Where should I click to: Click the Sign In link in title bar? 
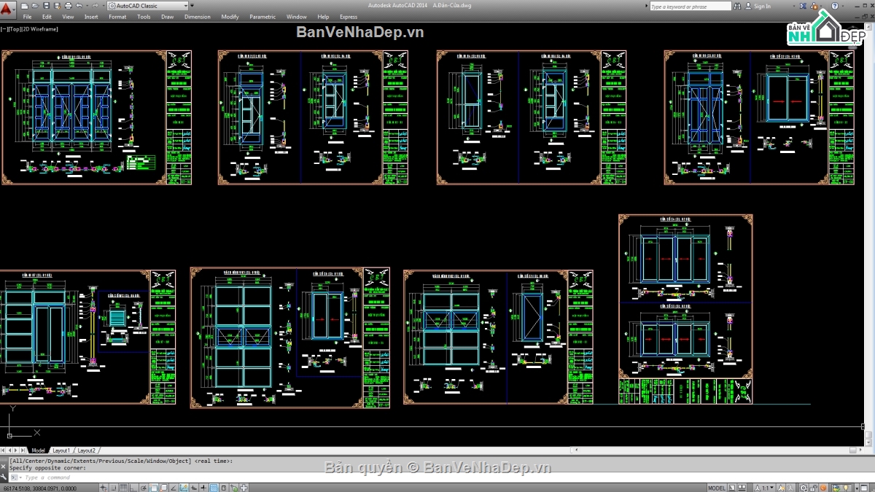click(x=761, y=6)
